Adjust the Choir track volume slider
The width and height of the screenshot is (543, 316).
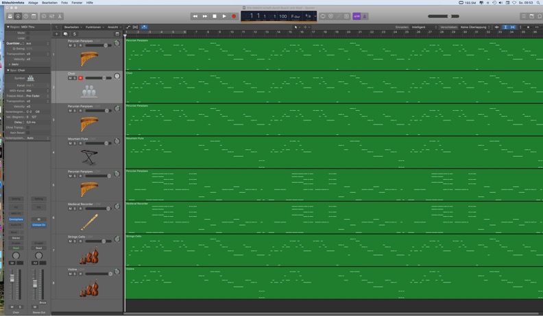pyautogui.click(x=98, y=78)
